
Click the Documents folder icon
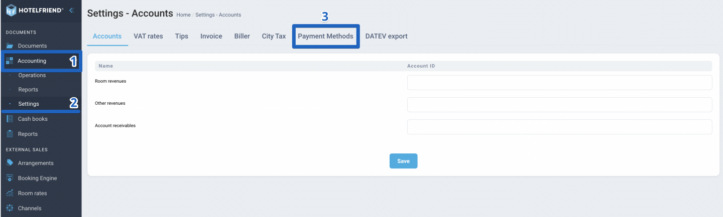click(10, 46)
